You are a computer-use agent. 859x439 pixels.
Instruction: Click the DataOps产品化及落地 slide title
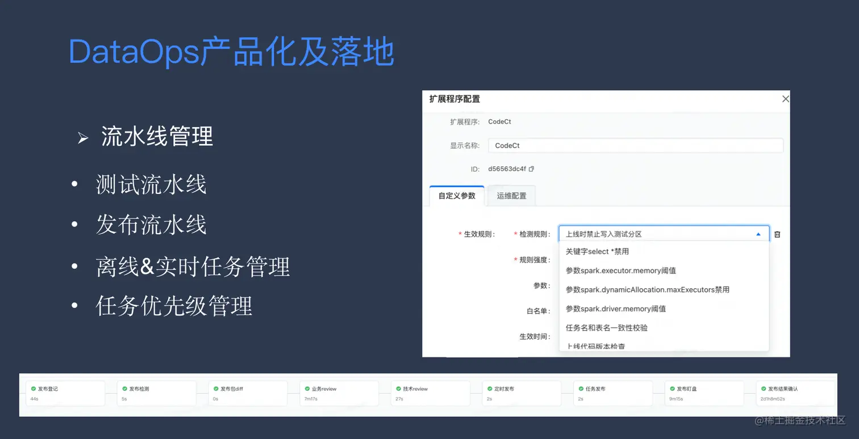(231, 53)
